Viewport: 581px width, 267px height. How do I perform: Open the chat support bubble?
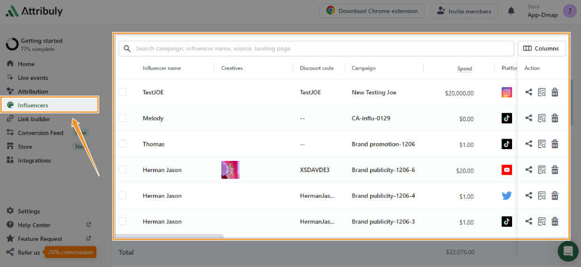pos(568,251)
